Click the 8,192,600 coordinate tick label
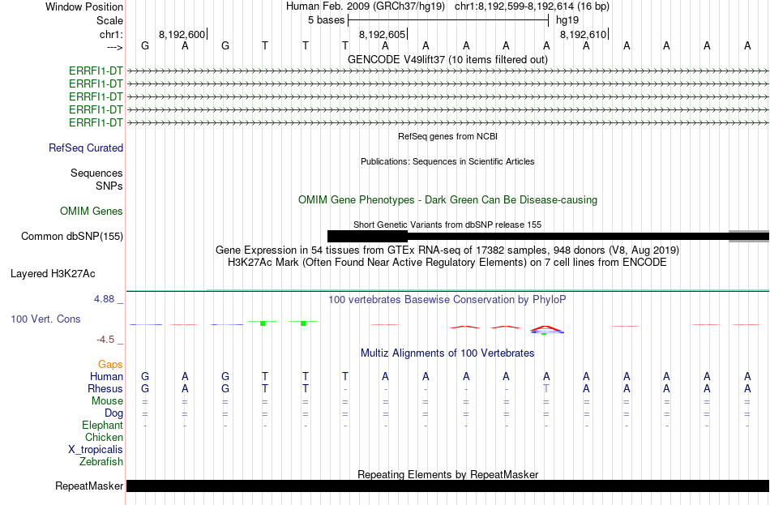The image size is (770, 505). [182, 34]
